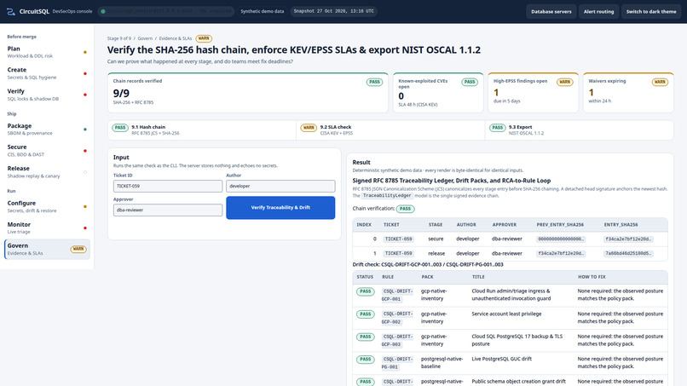Image resolution: width=687 pixels, height=386 pixels.
Task: Select the Govern stage in sidebar
Action: (47, 249)
